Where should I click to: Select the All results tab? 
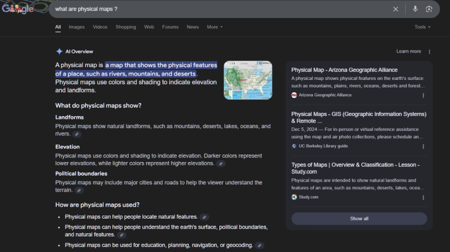pos(58,27)
